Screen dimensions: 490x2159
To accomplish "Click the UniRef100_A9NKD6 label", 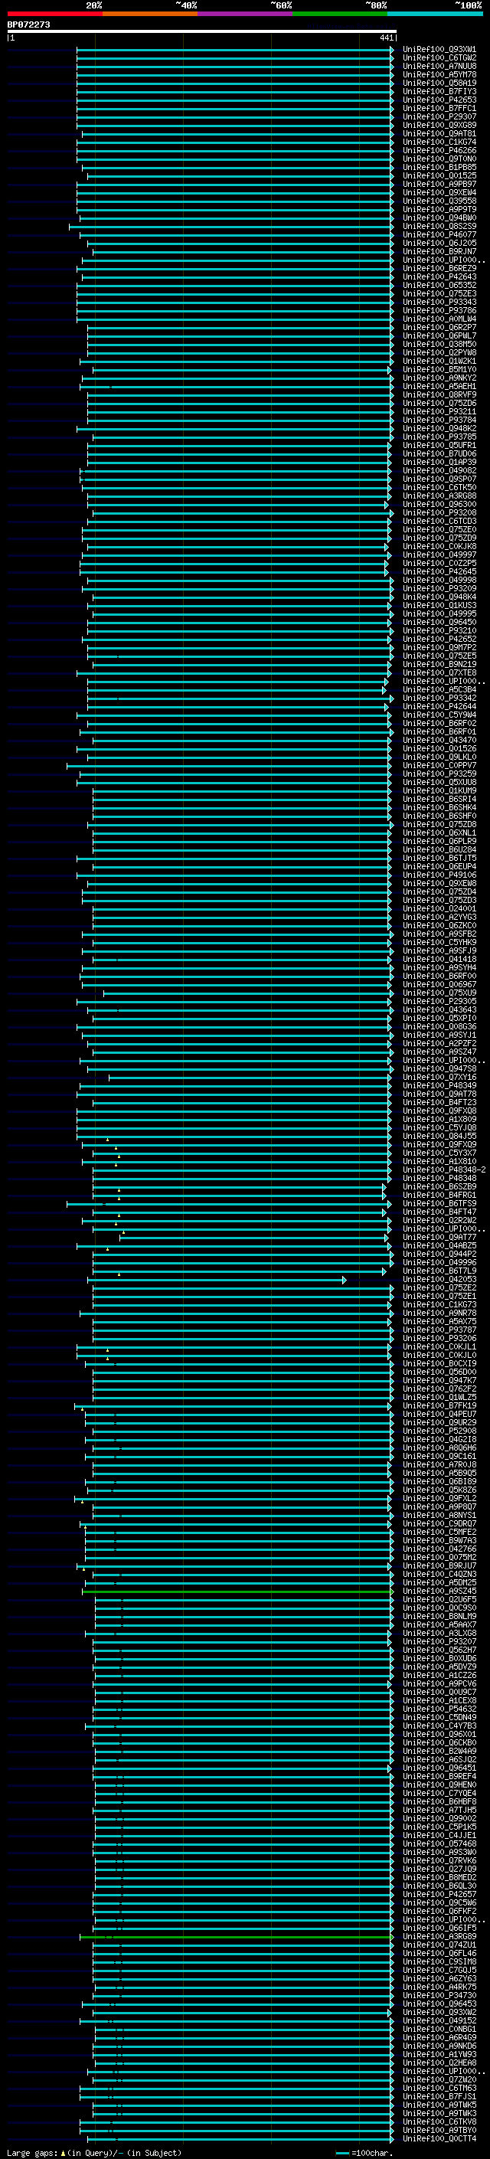I will tap(439, 2046).
